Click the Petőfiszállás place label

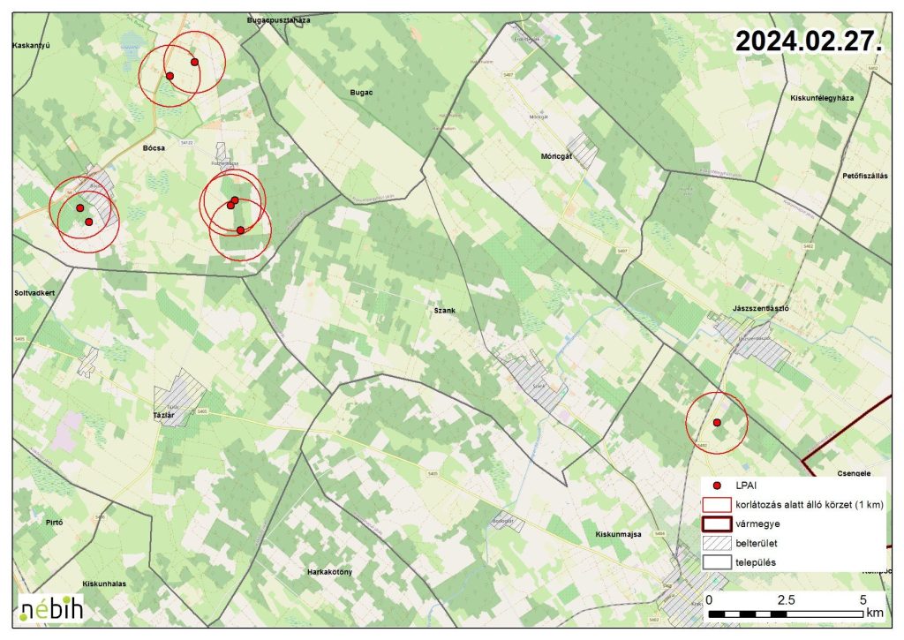(865, 176)
